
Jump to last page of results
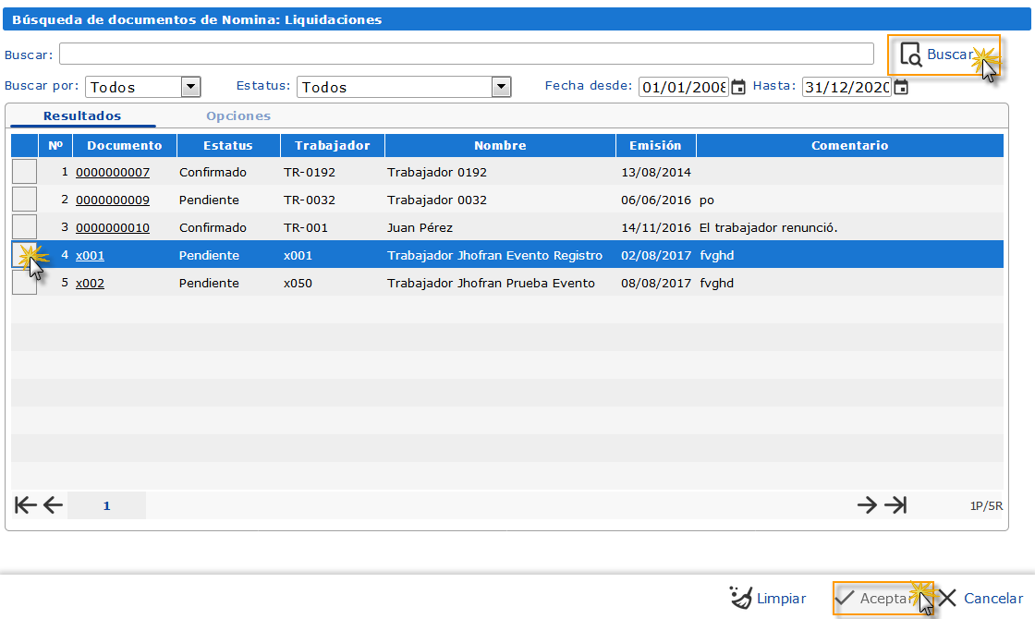[895, 504]
